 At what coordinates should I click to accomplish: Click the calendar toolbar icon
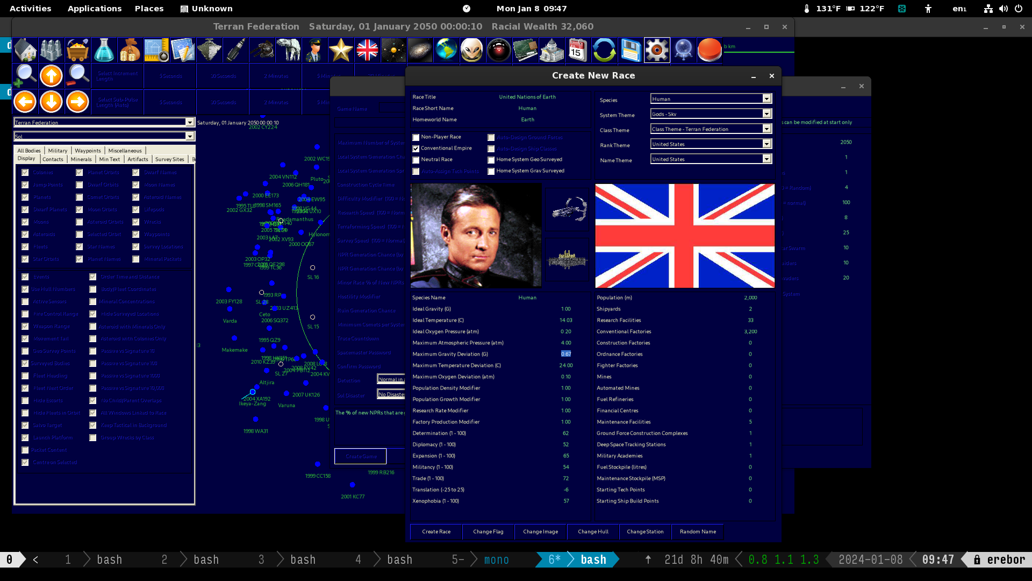click(578, 50)
